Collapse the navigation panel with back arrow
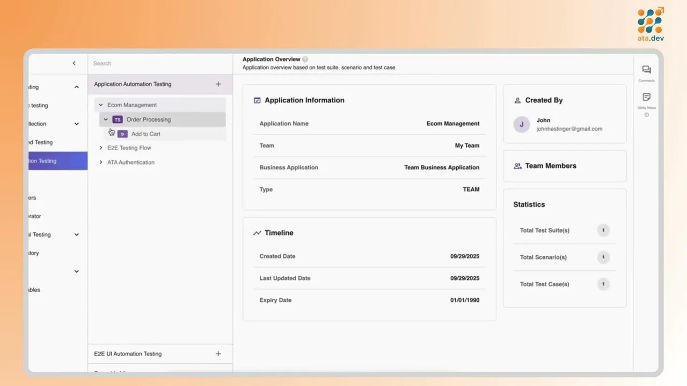 point(74,63)
